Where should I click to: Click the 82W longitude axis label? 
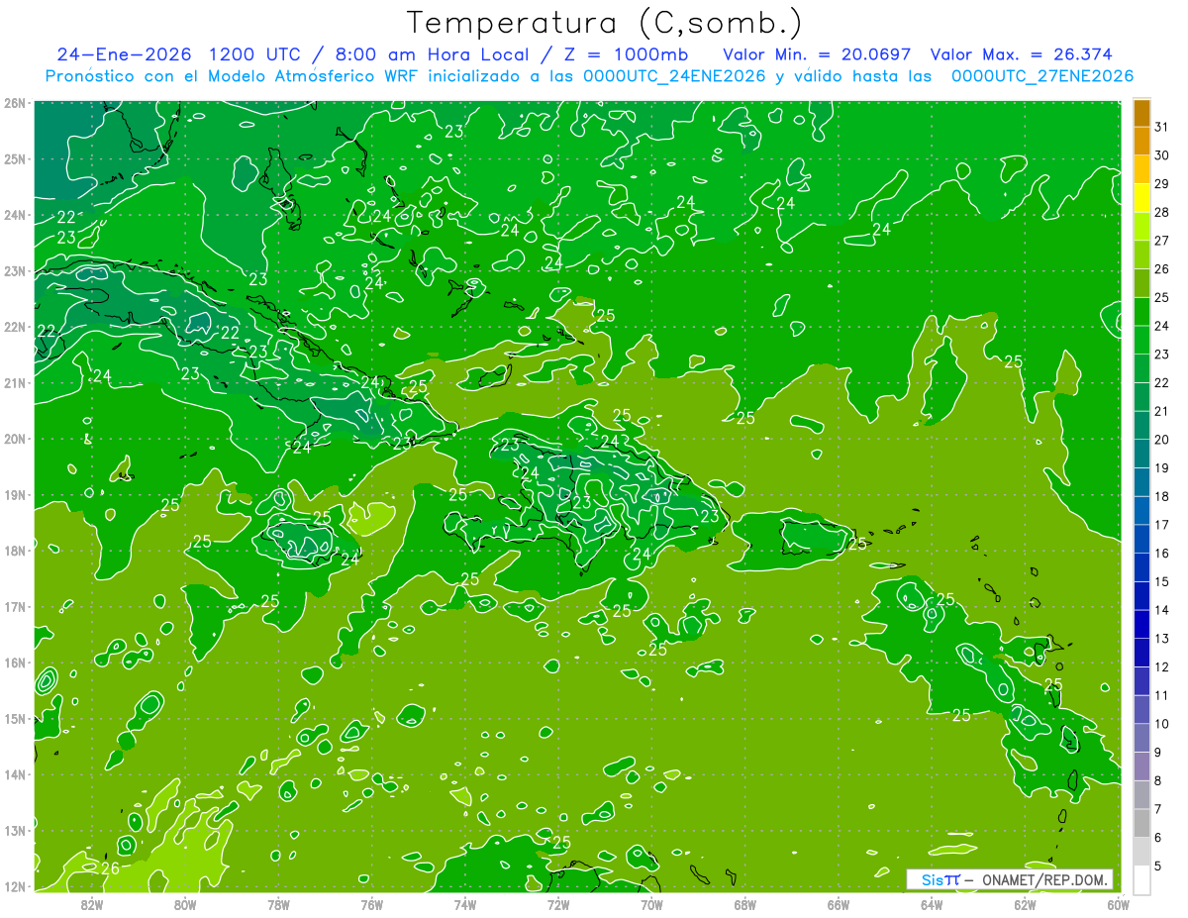92,904
